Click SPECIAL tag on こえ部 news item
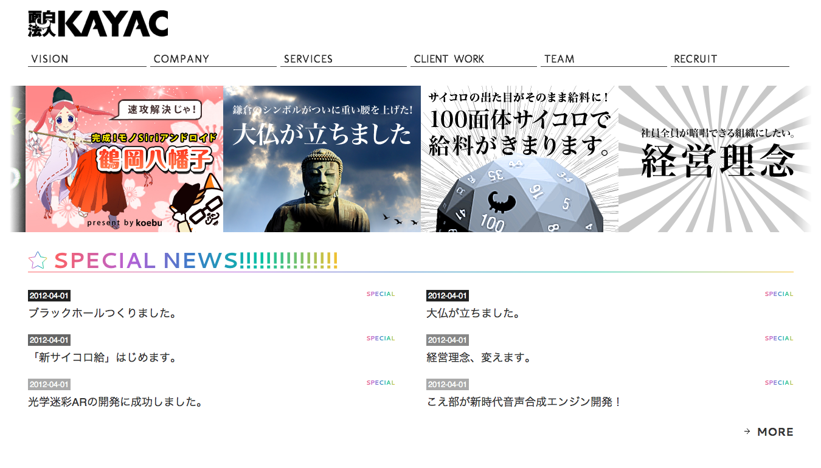Viewport: 821px width, 468px height. pos(779,383)
